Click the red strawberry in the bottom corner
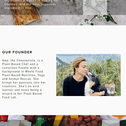This screenshot has height=126, width=126. point(4,118)
